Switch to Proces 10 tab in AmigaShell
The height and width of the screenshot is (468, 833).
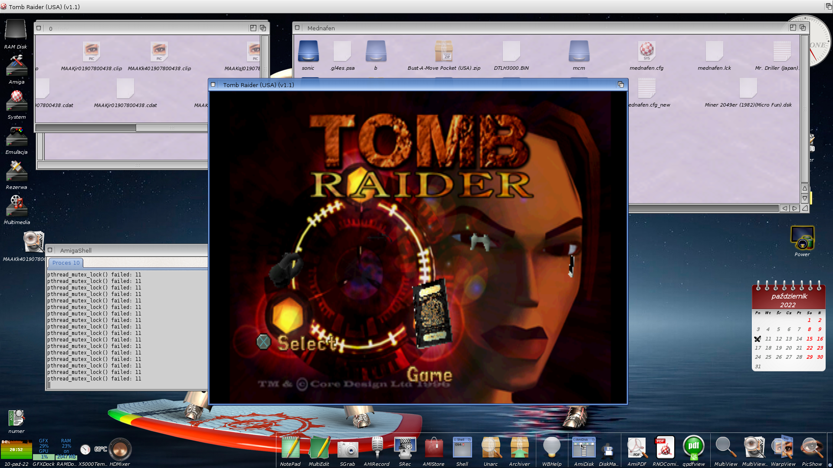click(x=66, y=263)
